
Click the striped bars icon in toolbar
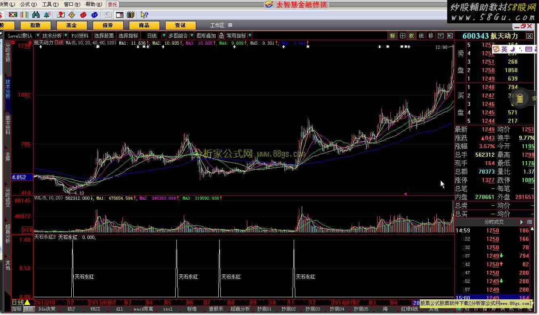pos(24,15)
